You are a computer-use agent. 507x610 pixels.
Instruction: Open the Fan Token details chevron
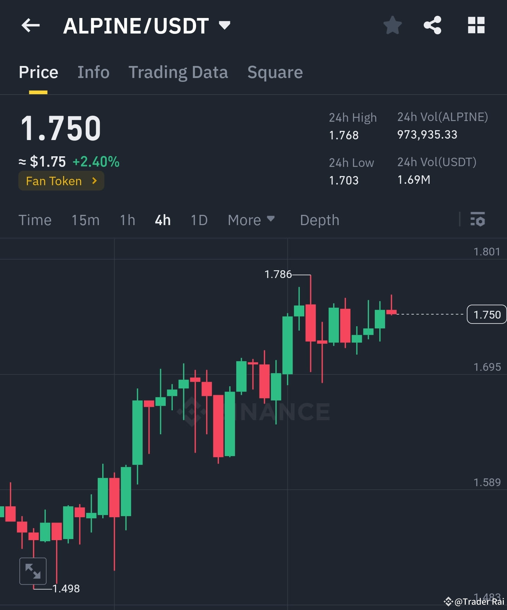pyautogui.click(x=94, y=181)
